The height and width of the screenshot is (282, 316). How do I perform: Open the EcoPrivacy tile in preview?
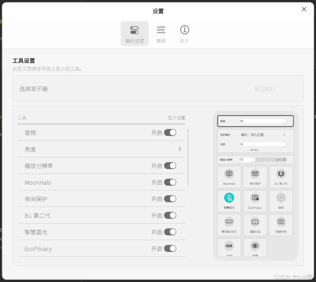click(255, 201)
